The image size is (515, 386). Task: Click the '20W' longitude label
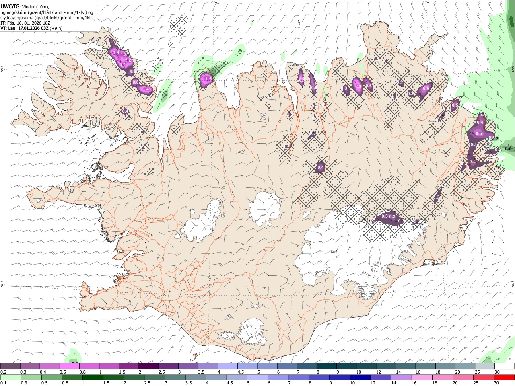pyautogui.click(x=214, y=2)
